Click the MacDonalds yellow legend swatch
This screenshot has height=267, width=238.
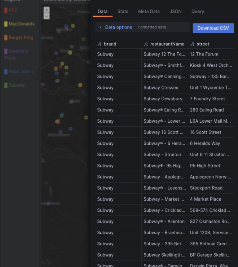tap(6, 24)
